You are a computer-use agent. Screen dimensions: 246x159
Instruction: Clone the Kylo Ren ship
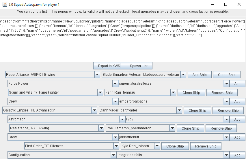tap(175, 146)
